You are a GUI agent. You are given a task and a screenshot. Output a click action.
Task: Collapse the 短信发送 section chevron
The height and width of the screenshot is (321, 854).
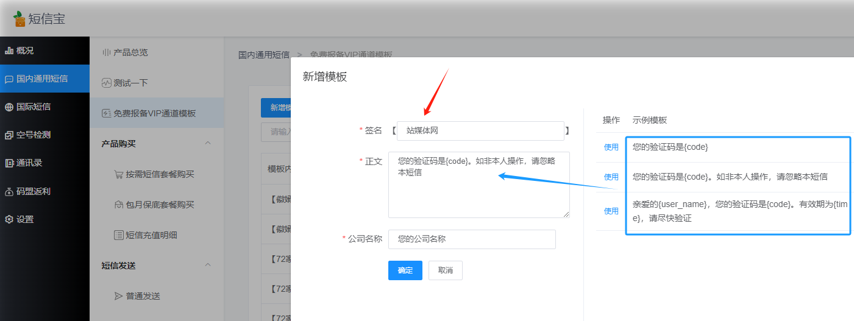(x=207, y=266)
